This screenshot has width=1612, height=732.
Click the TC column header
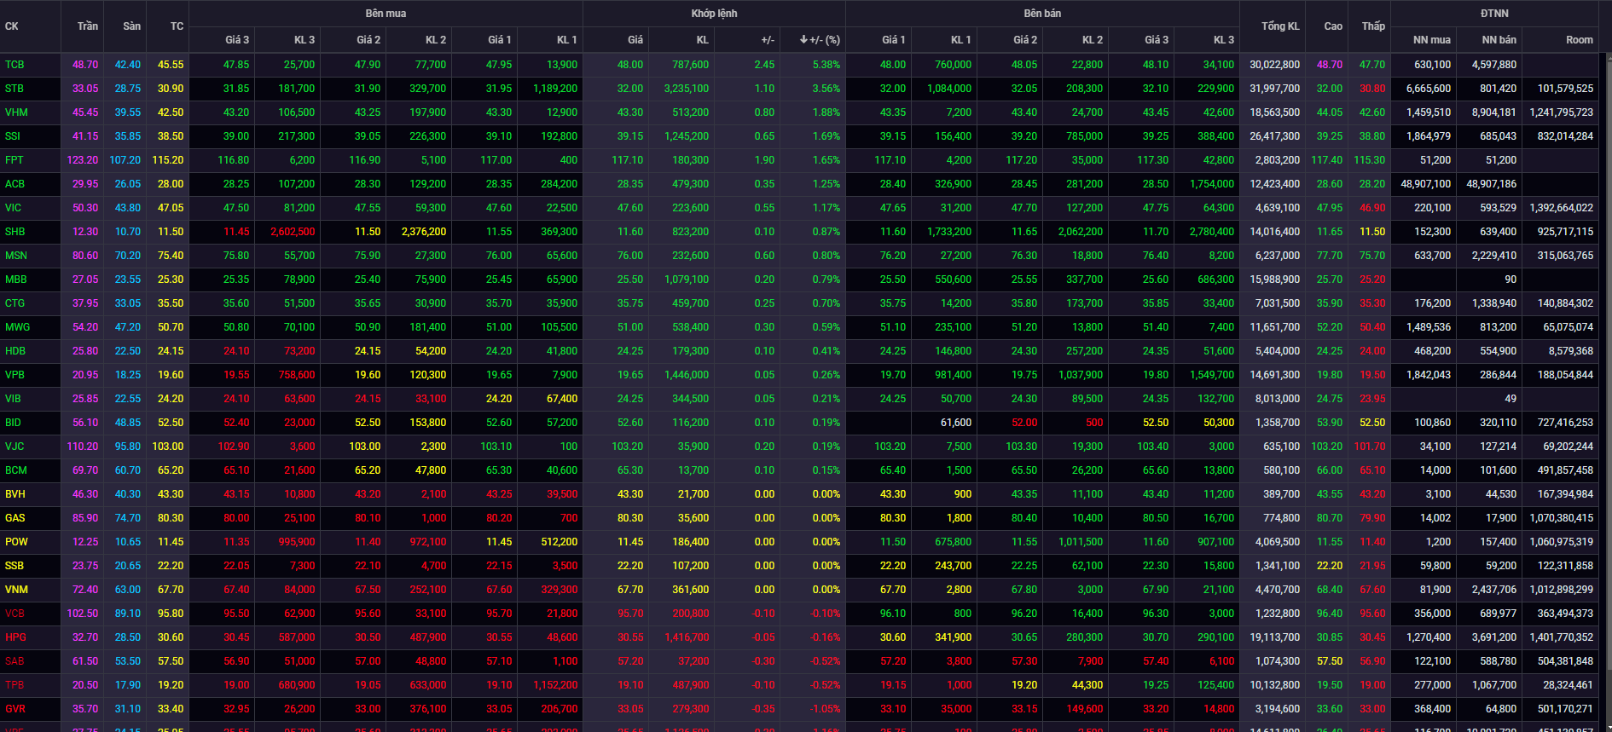coord(177,26)
